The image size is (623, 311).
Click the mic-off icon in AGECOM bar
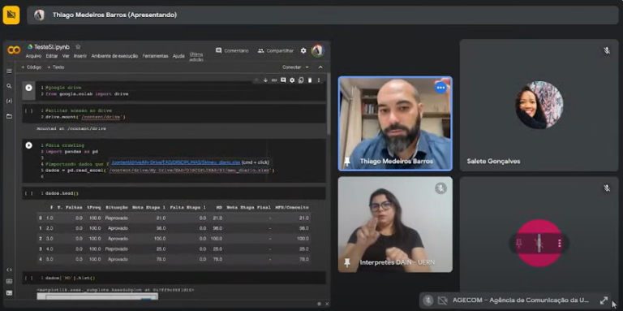pyautogui.click(x=428, y=300)
